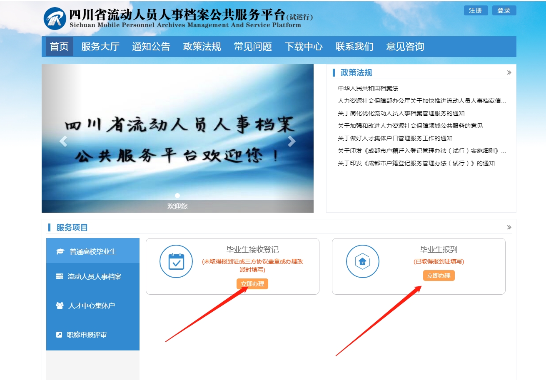Switch to the 服务大厅 tab
546x380 pixels.
[101, 47]
